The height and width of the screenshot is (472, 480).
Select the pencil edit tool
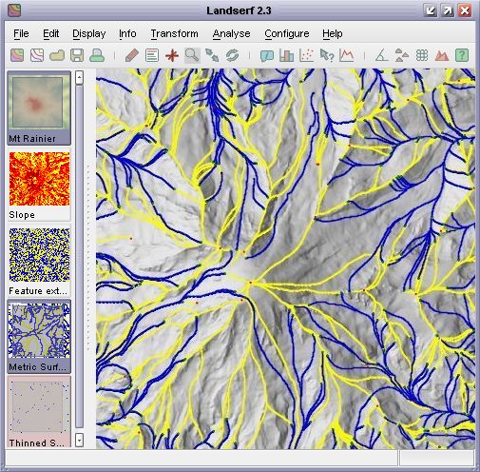132,55
